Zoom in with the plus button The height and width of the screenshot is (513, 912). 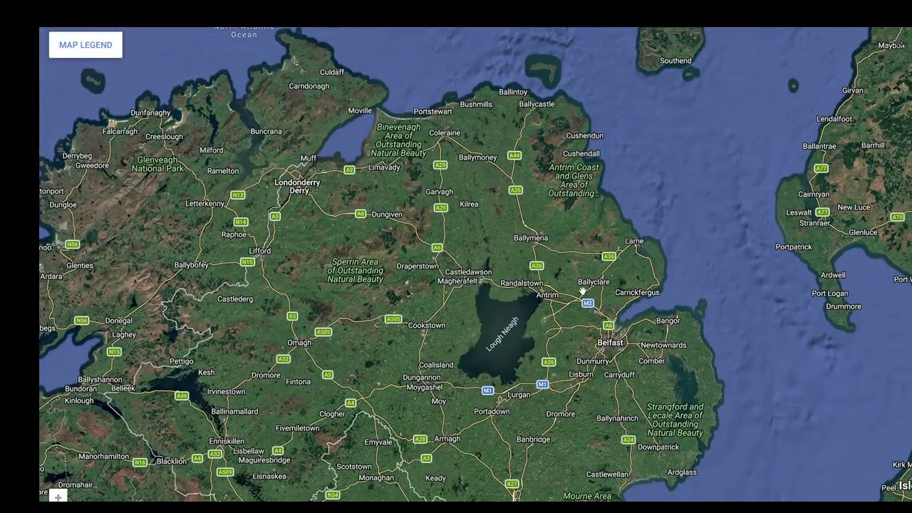58,497
